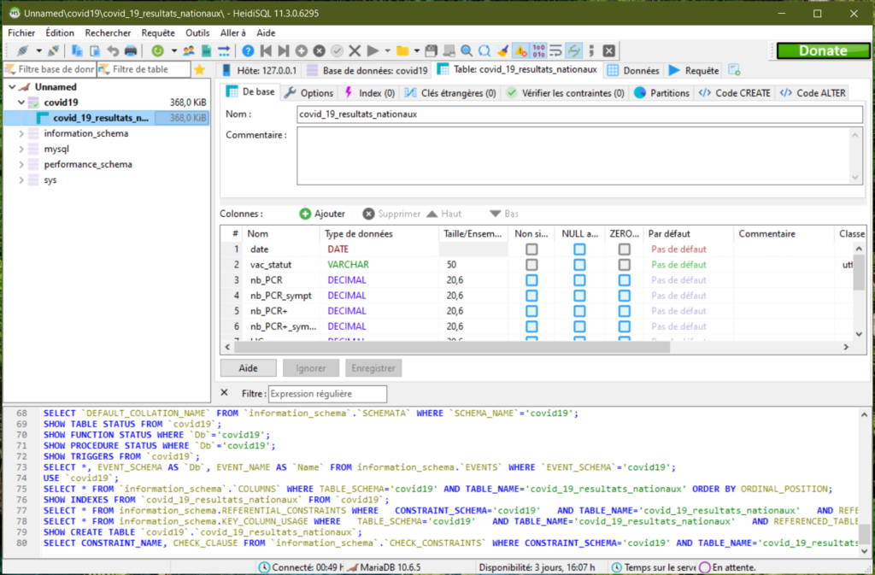875x575 pixels.
Task: Toggle the stop-on-errors warning icon
Action: (520, 51)
